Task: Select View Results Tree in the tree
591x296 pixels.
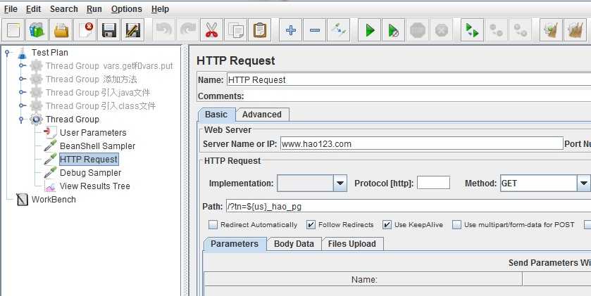Action: tap(94, 186)
